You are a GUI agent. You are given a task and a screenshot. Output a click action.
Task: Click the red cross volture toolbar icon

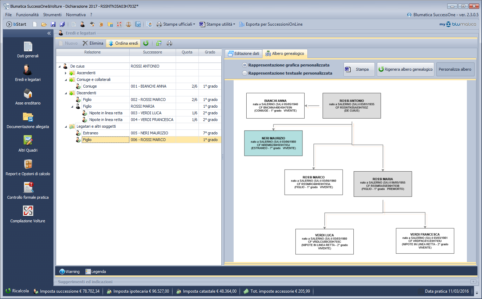119,24
